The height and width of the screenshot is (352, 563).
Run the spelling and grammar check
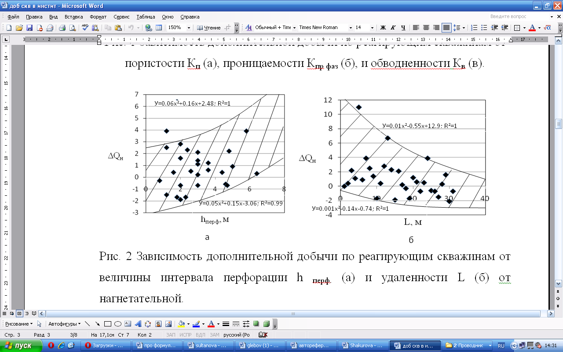click(x=85, y=28)
